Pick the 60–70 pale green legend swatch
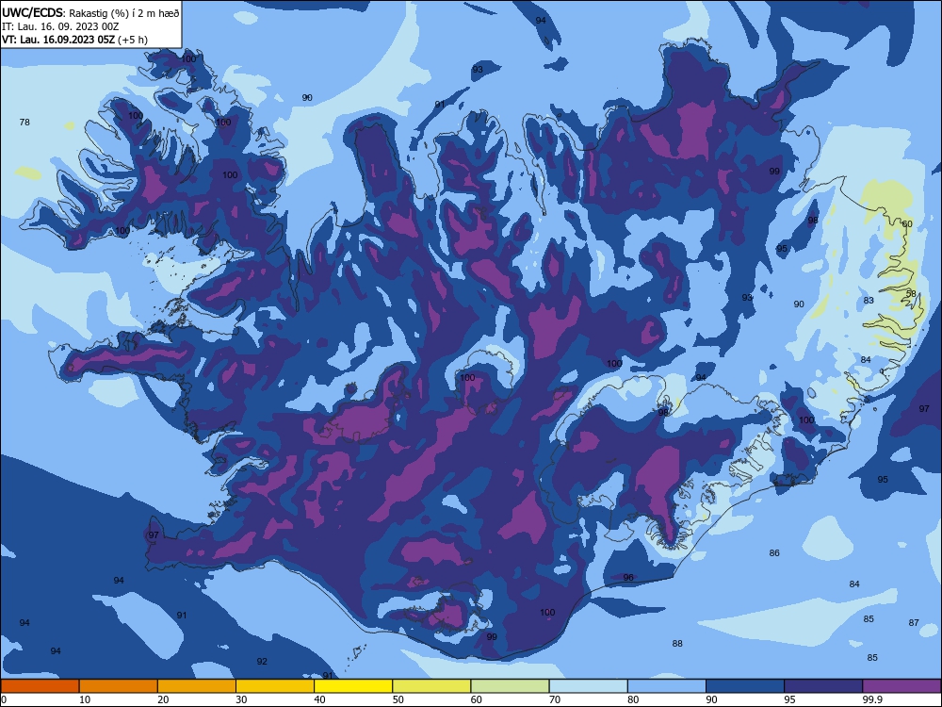 (510, 686)
